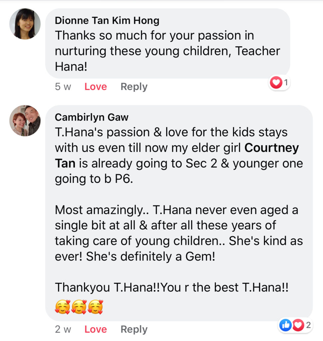Toggle Love on Cambirlyn Gaw's comment

coord(96,329)
